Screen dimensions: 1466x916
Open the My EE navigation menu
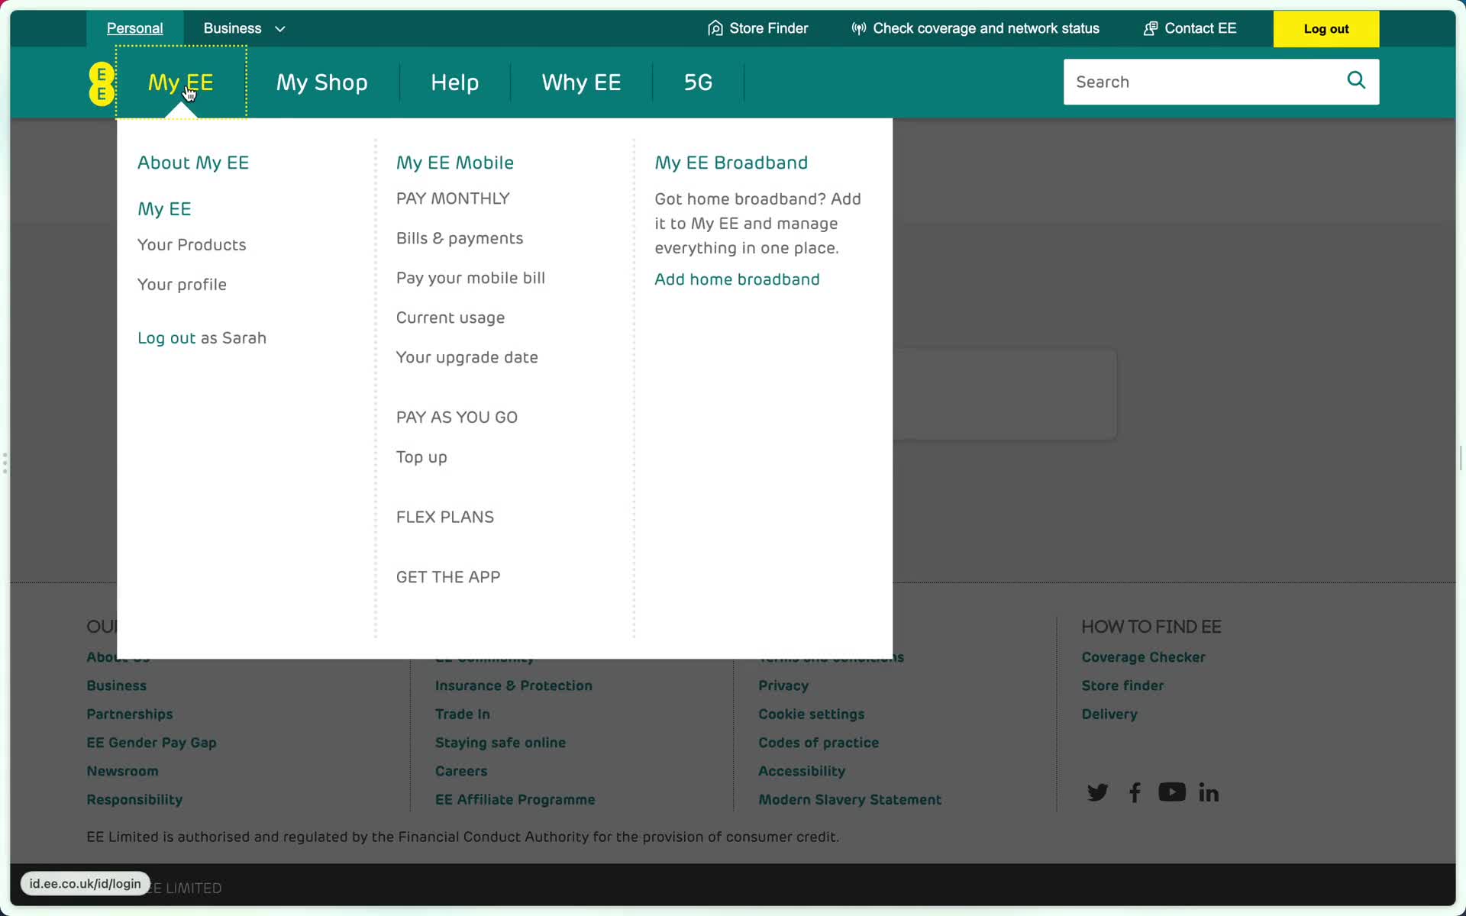point(180,81)
